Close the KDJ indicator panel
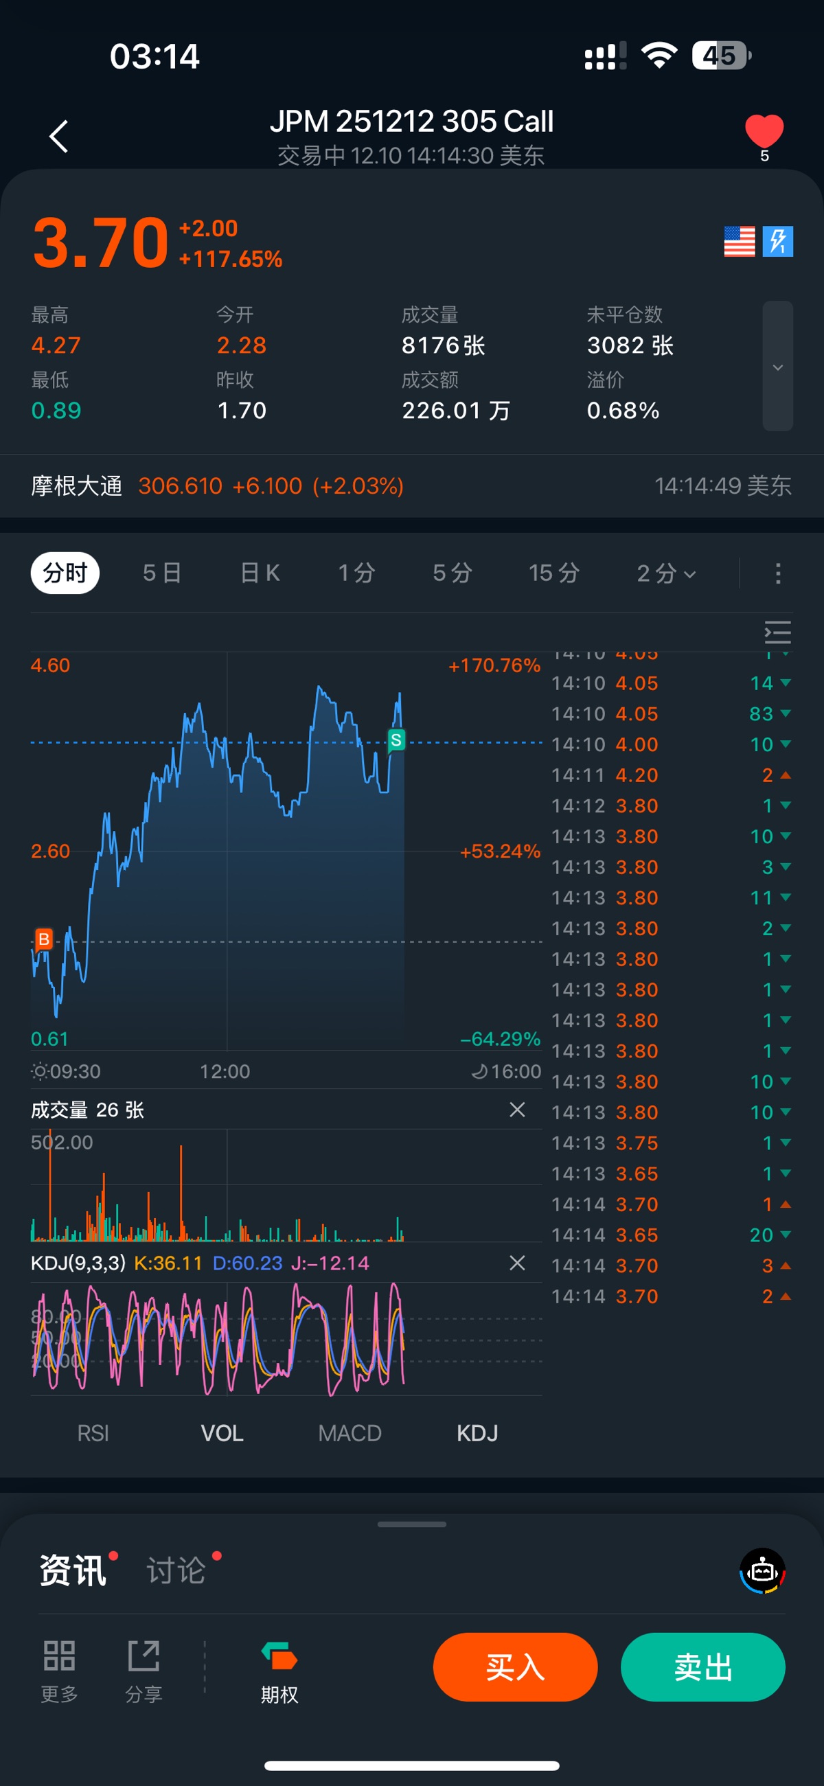Screen dimensions: 824x1786 pos(517,1263)
